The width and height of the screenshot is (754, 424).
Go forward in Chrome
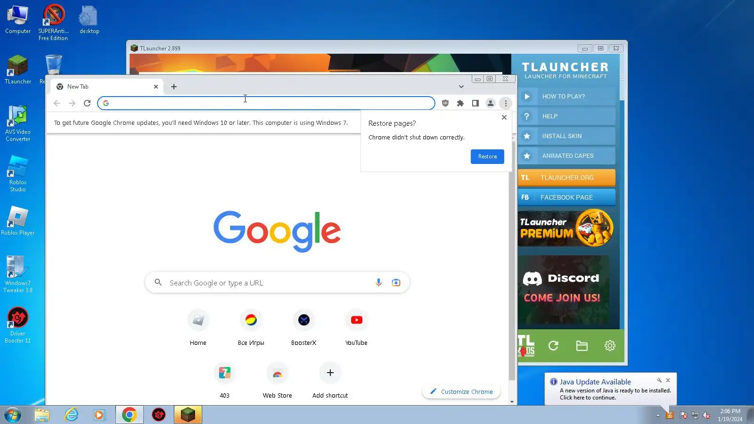point(72,103)
